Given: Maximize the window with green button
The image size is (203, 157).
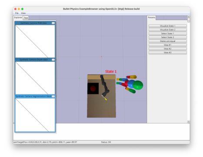Looking at the screenshot, I should coord(22,9).
